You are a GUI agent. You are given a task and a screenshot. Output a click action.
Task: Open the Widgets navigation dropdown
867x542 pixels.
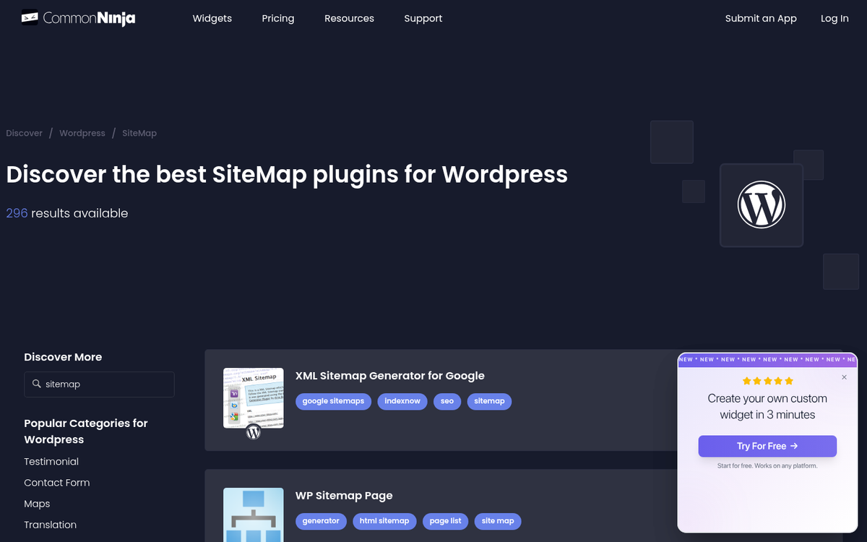pyautogui.click(x=212, y=18)
